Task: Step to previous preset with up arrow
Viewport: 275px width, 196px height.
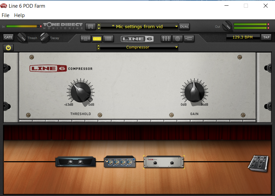Action: (99, 25)
